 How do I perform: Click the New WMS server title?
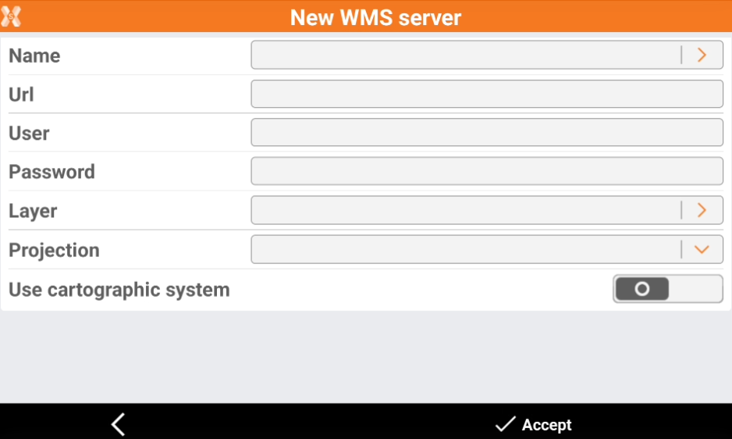coord(375,17)
